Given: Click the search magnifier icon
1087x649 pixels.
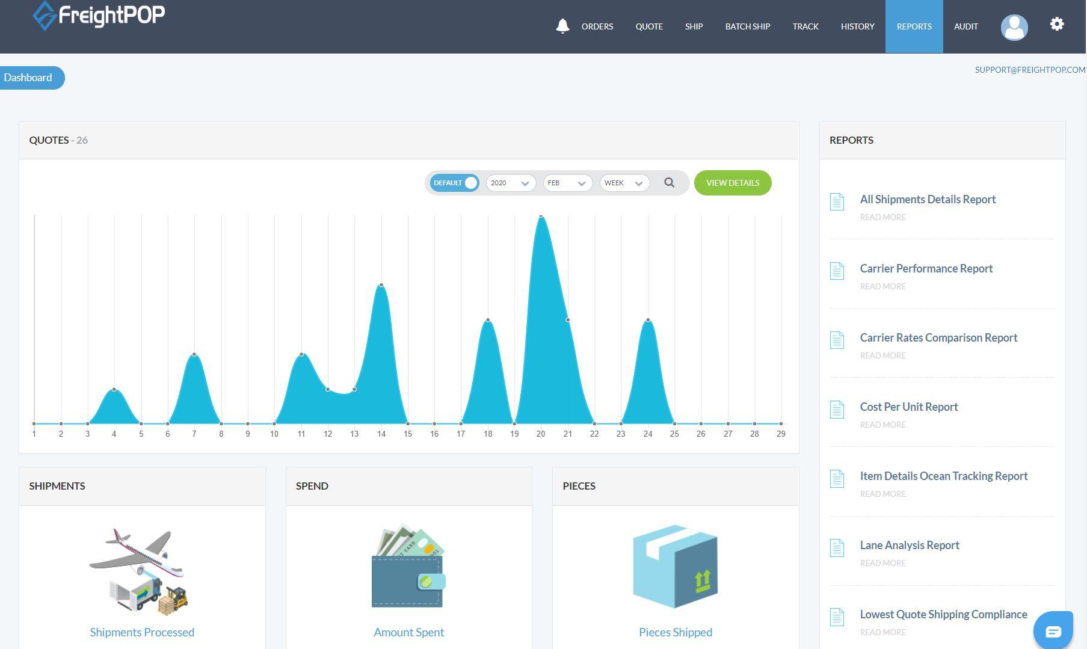Looking at the screenshot, I should (669, 183).
